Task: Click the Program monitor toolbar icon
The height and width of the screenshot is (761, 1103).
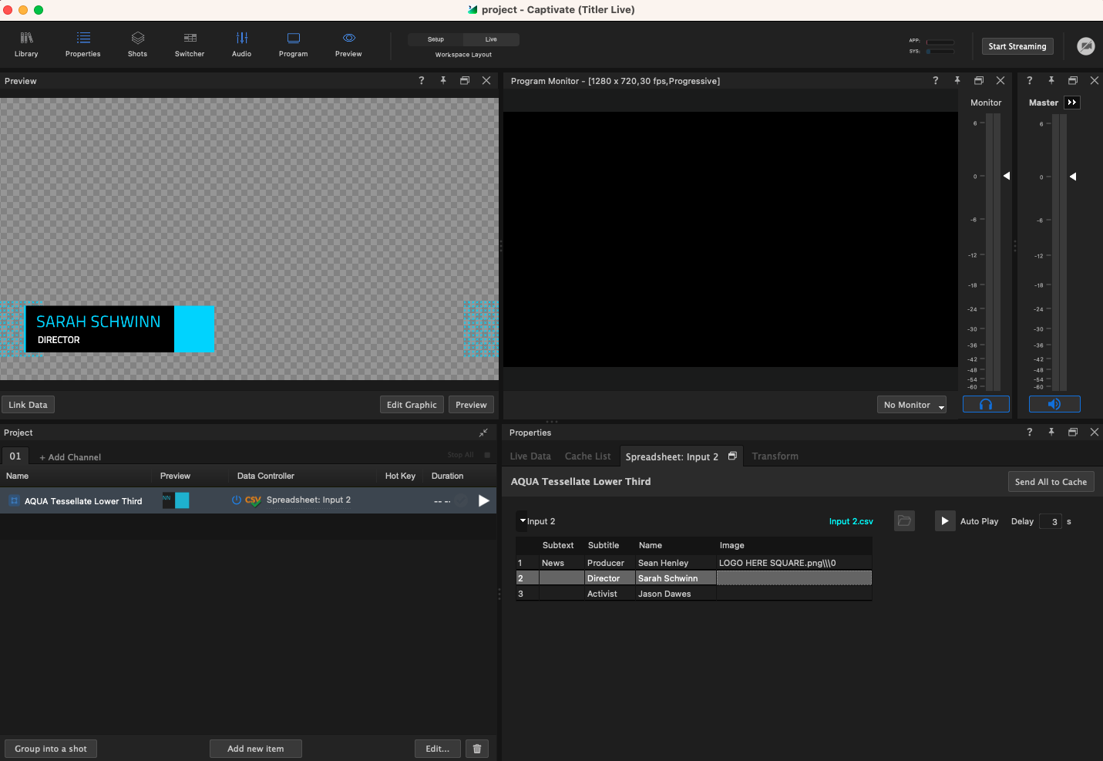Action: point(293,44)
